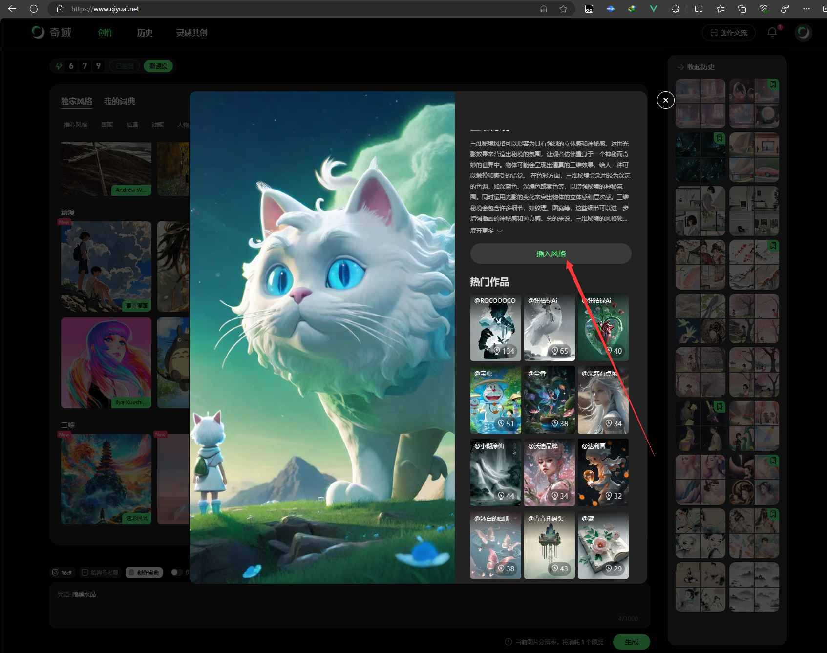Open the first robot-face extension icon
This screenshot has width=827, height=653.
point(589,9)
